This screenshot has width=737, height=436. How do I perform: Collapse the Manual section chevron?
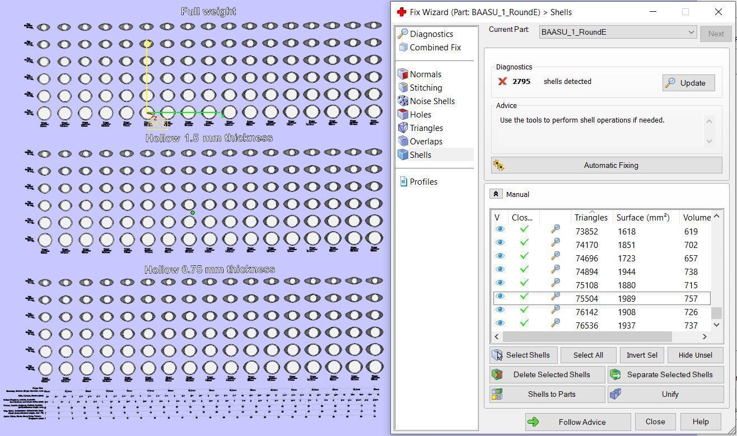pos(496,194)
